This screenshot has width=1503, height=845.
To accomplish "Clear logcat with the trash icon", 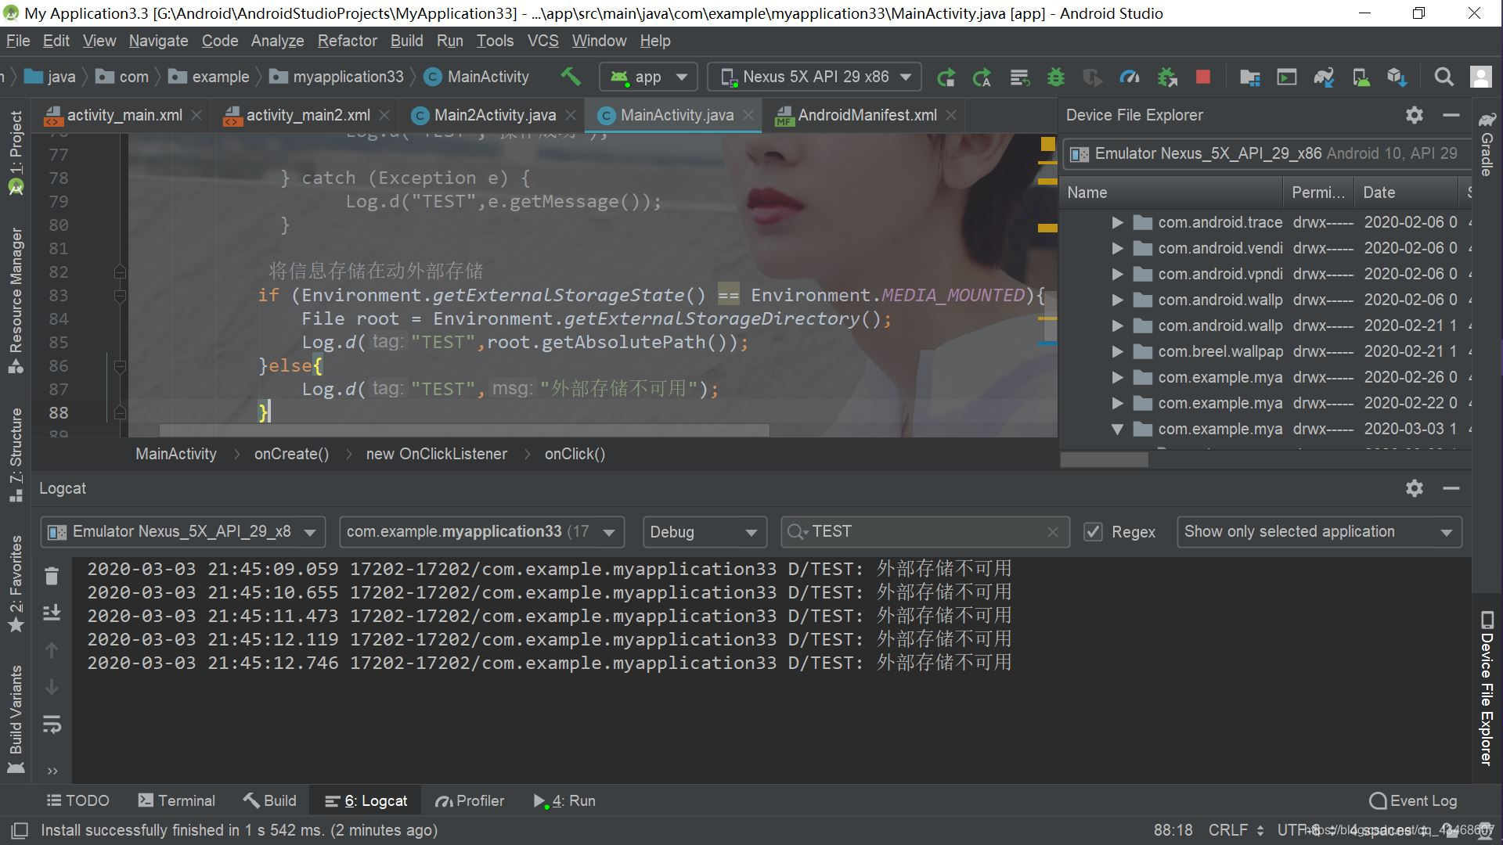I will [52, 577].
